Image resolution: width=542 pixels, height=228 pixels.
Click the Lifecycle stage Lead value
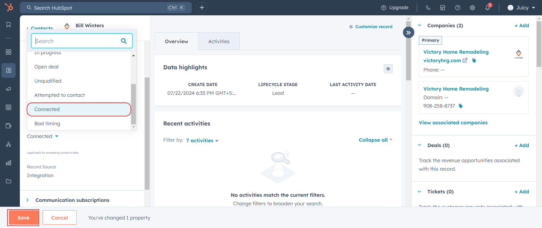278,93
